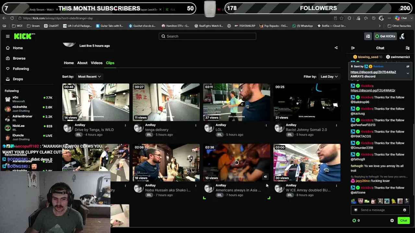The height and width of the screenshot is (233, 415).
Task: Open the 'LOL' clip thumbnail
Action: pyautogui.click(x=237, y=102)
